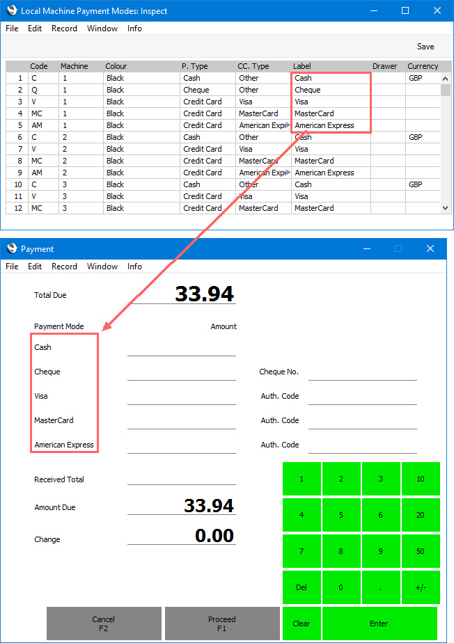
Task: Tap keypad digit 1
Action: [x=302, y=479]
